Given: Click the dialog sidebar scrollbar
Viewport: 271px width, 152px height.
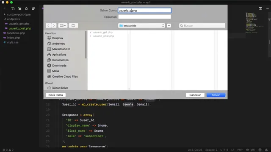Looking at the screenshot, I should (x=86, y=45).
